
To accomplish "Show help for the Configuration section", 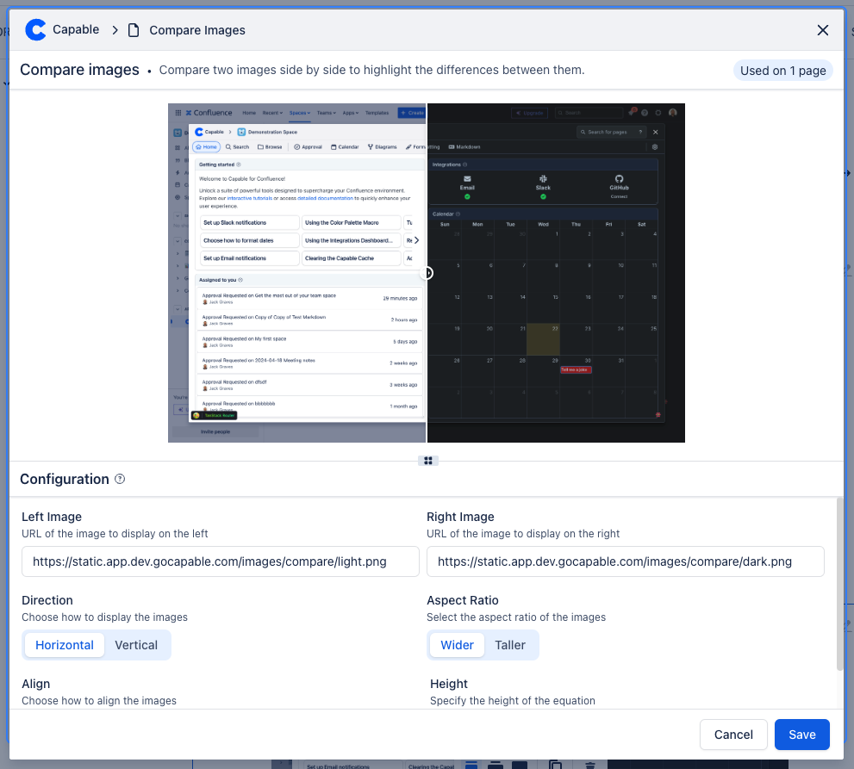I will click(x=121, y=479).
